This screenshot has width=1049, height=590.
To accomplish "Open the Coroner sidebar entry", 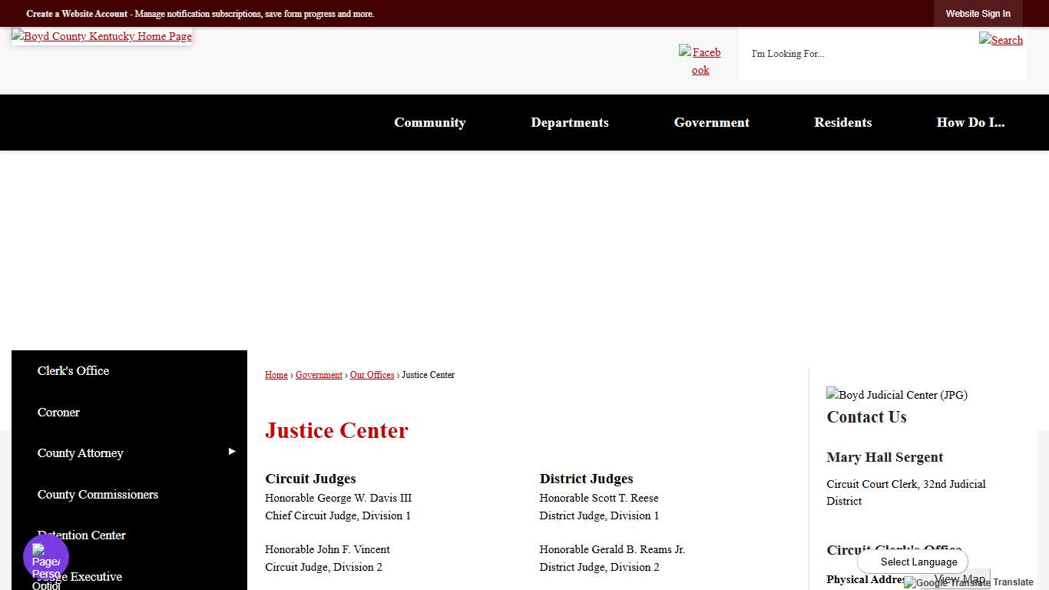I will click(58, 413).
